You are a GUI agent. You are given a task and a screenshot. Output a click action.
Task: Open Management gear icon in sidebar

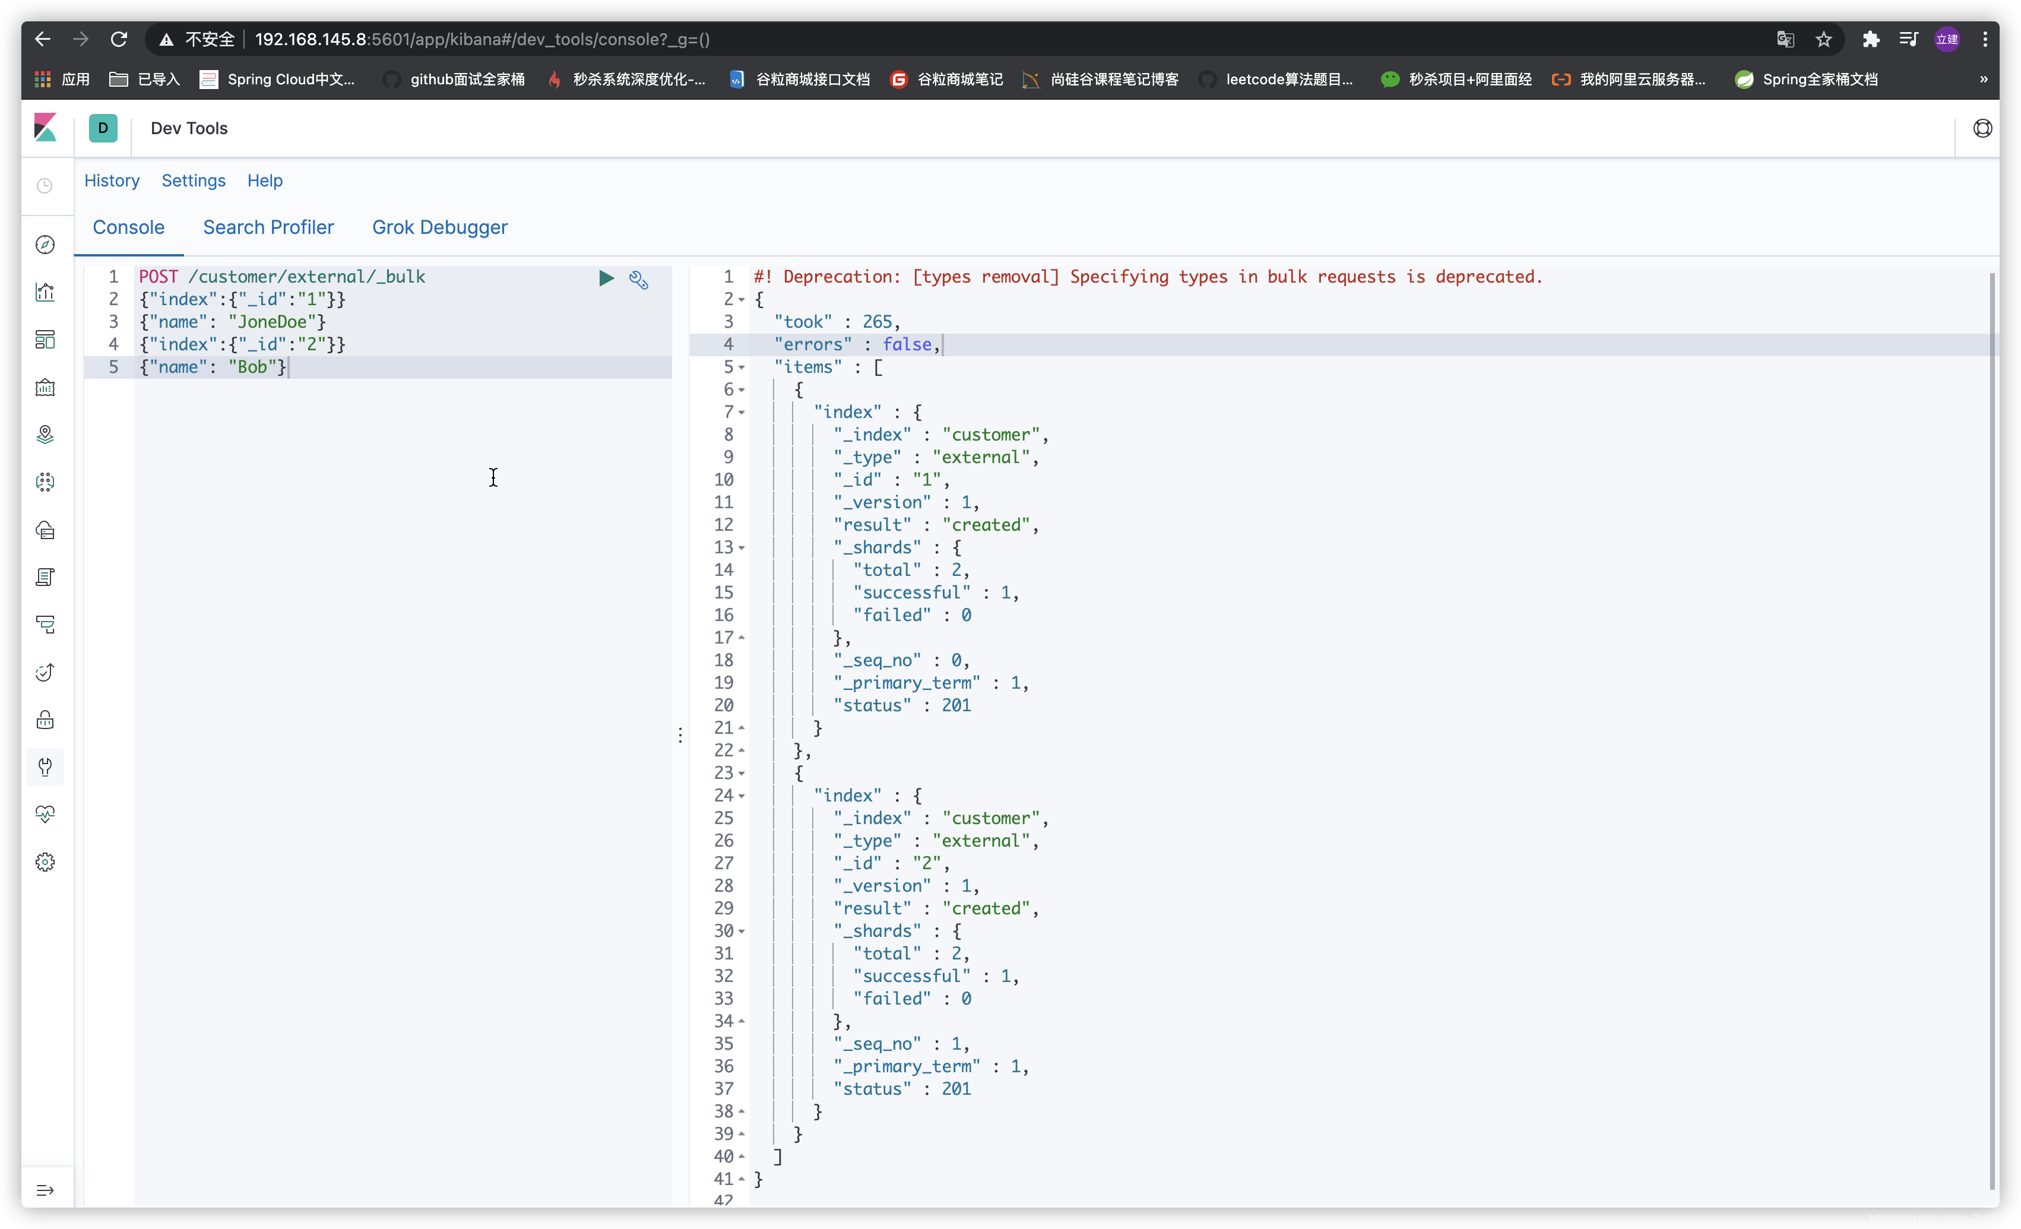pos(45,861)
